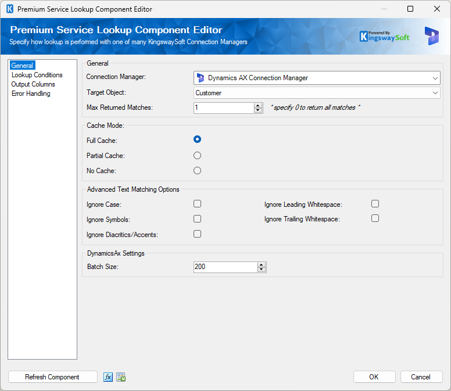Click into the Batch Size field
This screenshot has width=451, height=391.
point(226,267)
